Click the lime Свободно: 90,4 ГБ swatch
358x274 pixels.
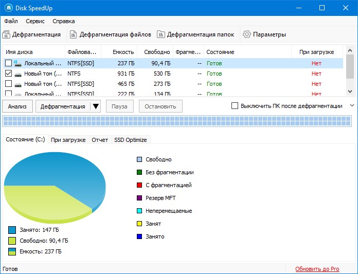(x=12, y=241)
